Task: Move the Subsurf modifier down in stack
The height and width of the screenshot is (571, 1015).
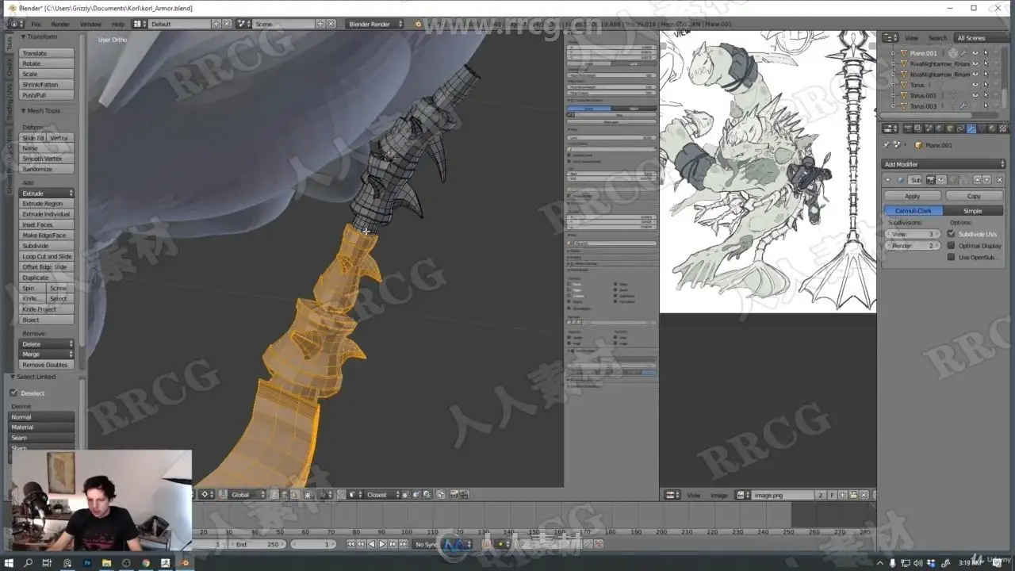Action: point(986,180)
